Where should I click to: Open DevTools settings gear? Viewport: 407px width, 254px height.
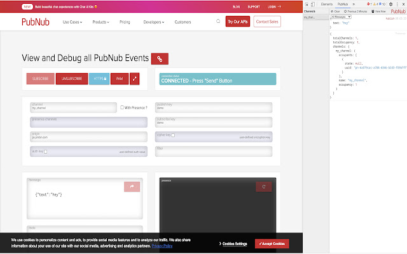coord(391,4)
